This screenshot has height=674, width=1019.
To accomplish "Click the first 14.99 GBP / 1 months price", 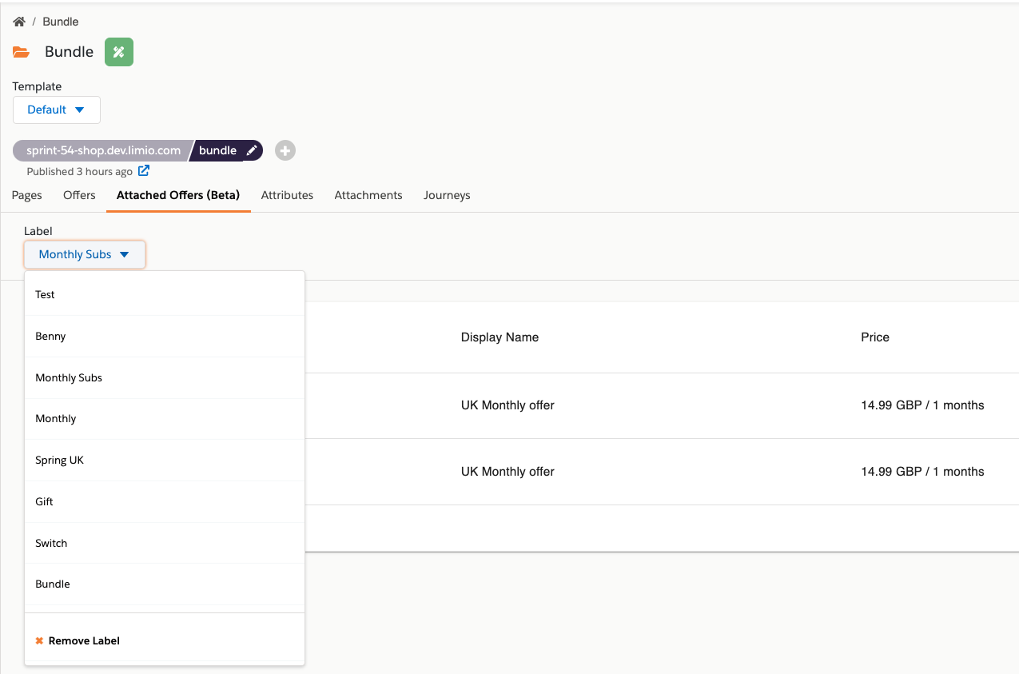I will pos(922,405).
